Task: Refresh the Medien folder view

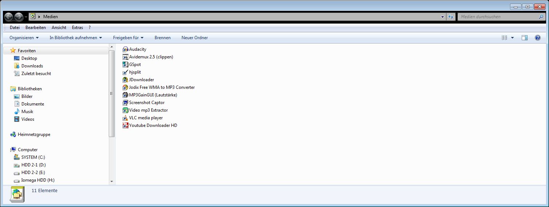Action: (x=451, y=17)
